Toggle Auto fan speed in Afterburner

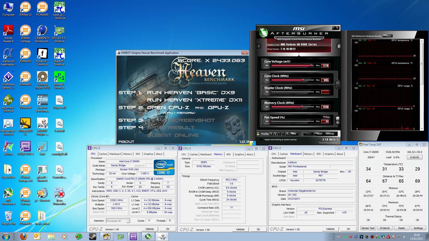pos(327,117)
